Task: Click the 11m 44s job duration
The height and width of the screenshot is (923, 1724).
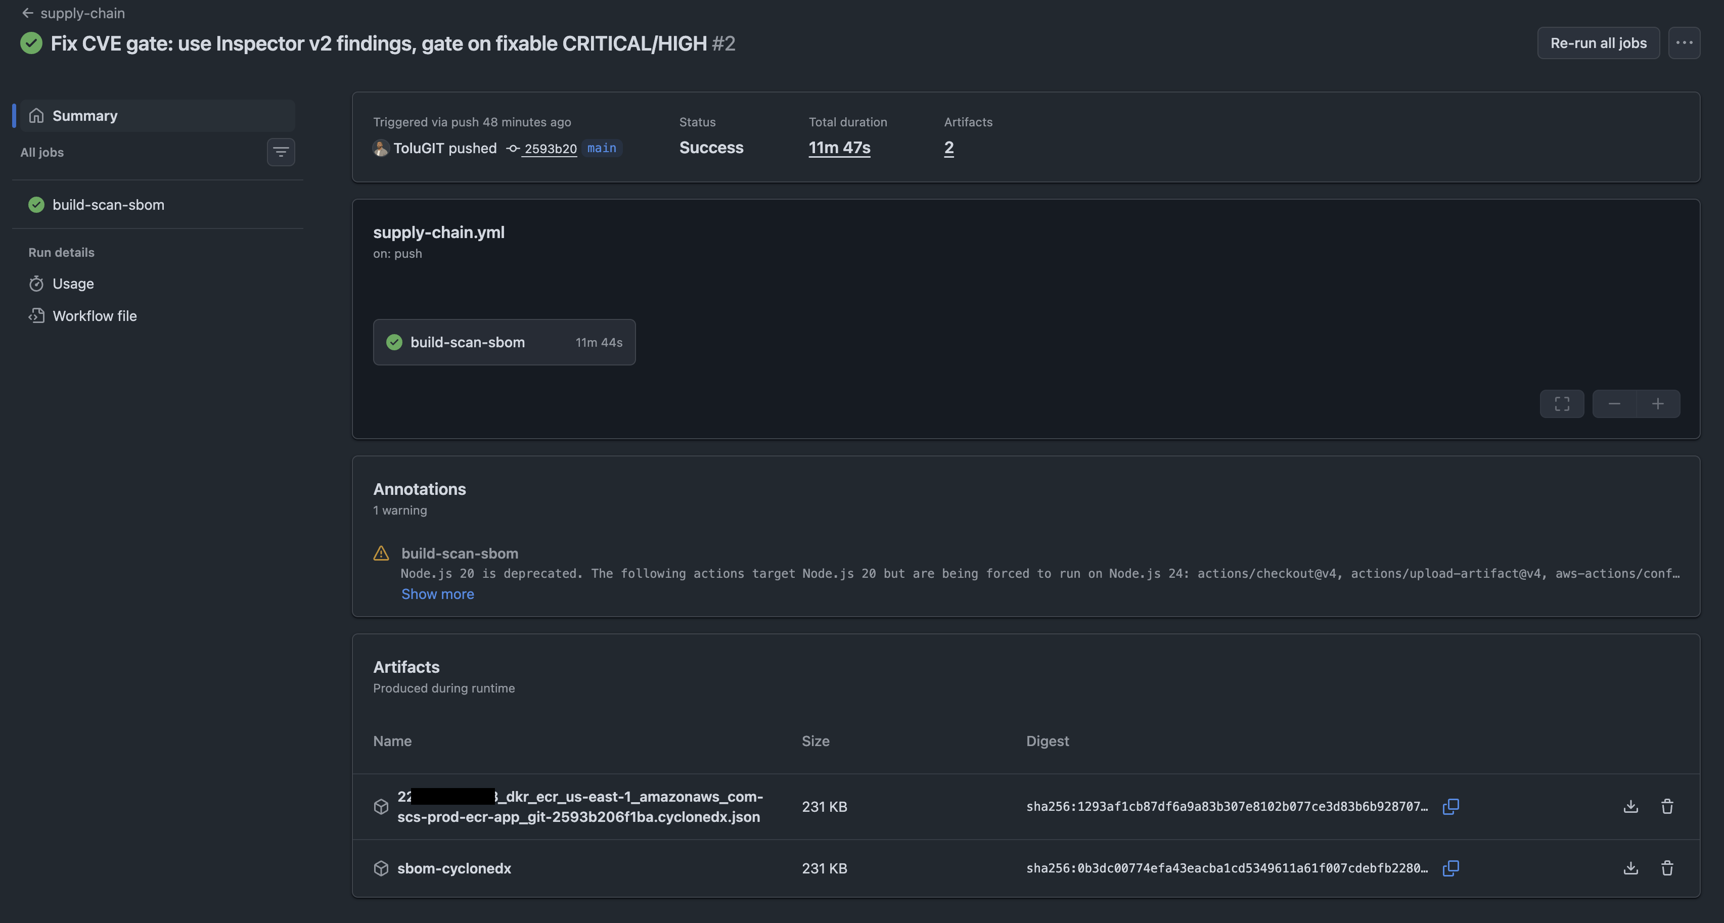Action: pyautogui.click(x=599, y=342)
